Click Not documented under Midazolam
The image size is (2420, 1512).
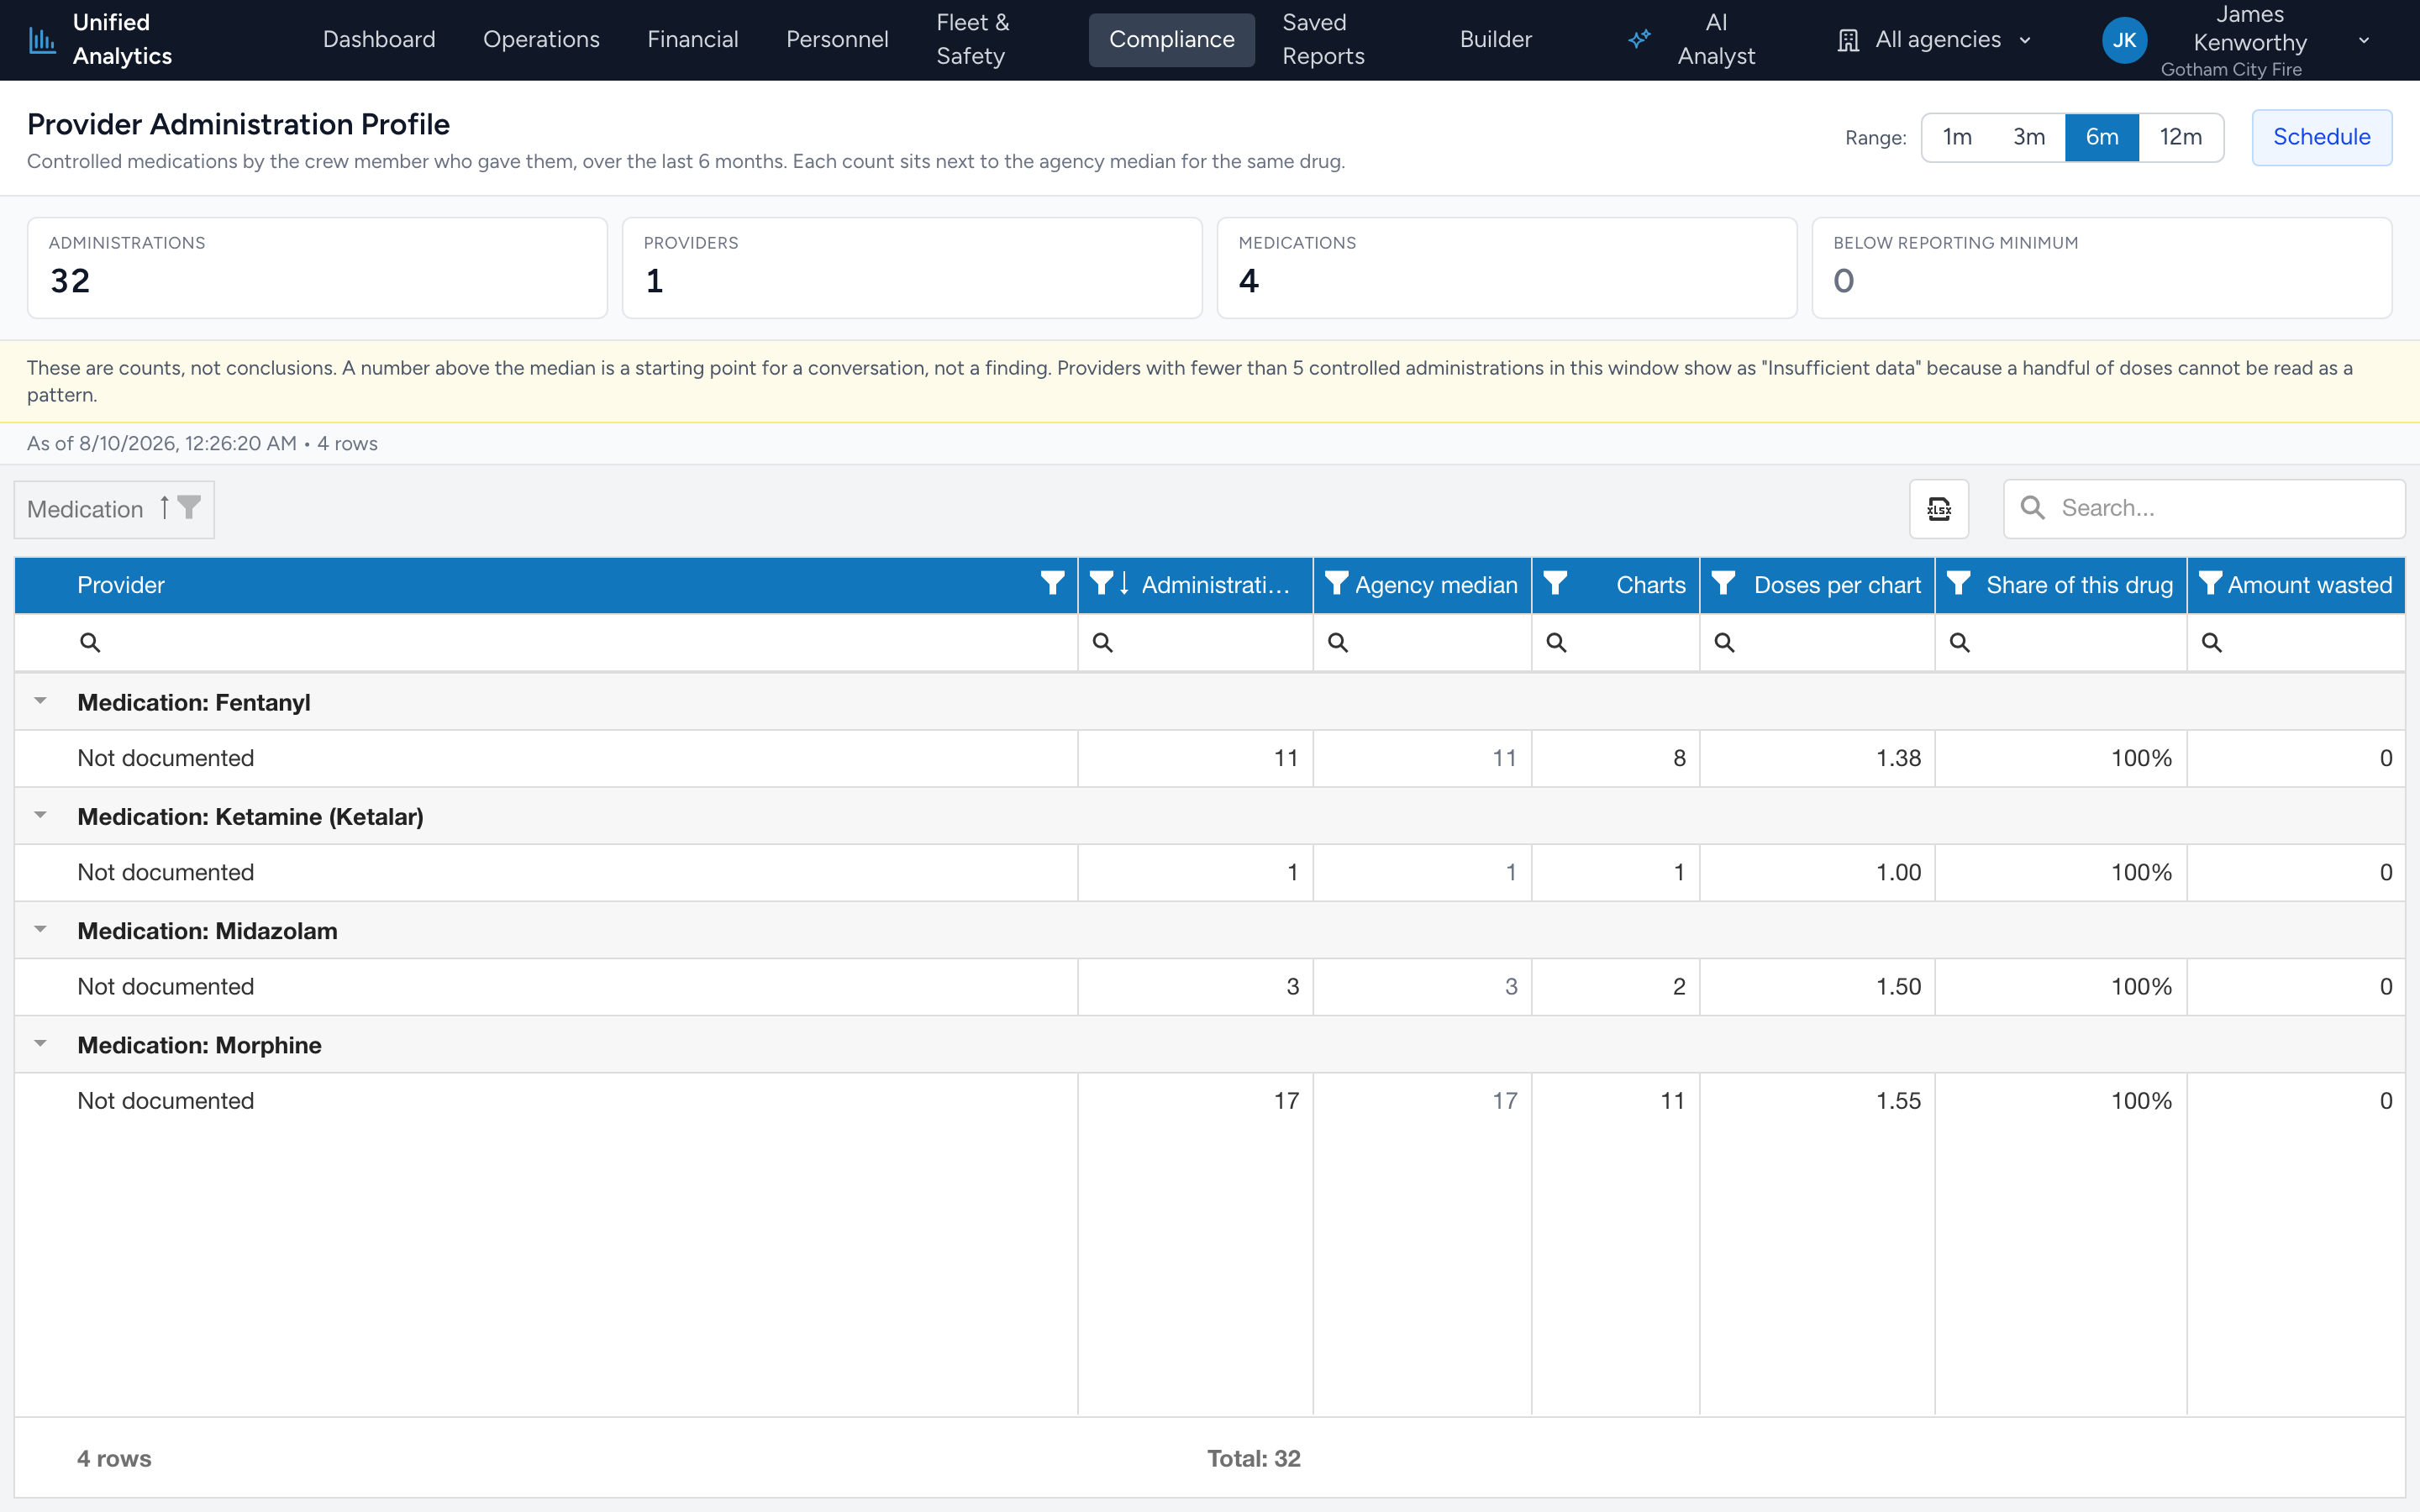[166, 986]
